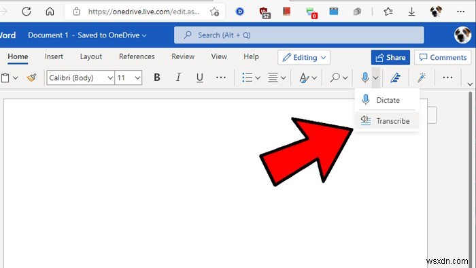This screenshot has height=268, width=476.
Task: Open the References tab
Action: coord(137,56)
